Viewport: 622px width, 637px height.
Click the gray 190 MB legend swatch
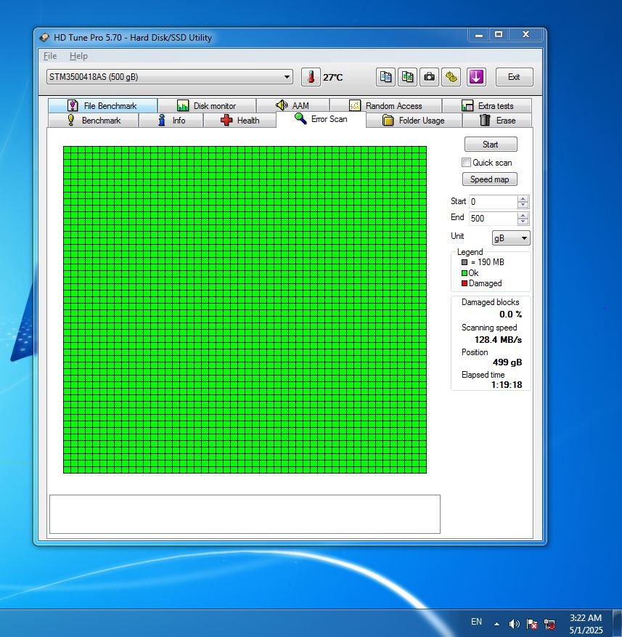[x=465, y=262]
